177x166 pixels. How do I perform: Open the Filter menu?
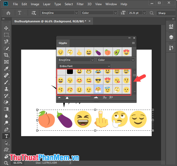coord(80,4)
